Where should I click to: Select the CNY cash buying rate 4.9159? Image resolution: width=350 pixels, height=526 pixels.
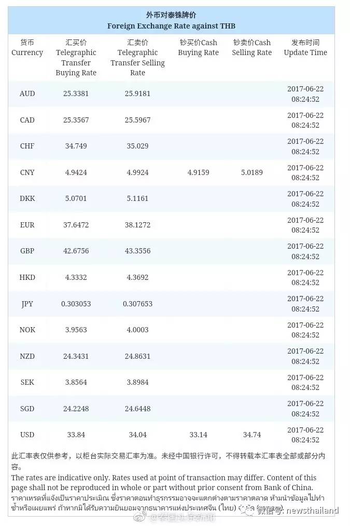click(x=198, y=172)
